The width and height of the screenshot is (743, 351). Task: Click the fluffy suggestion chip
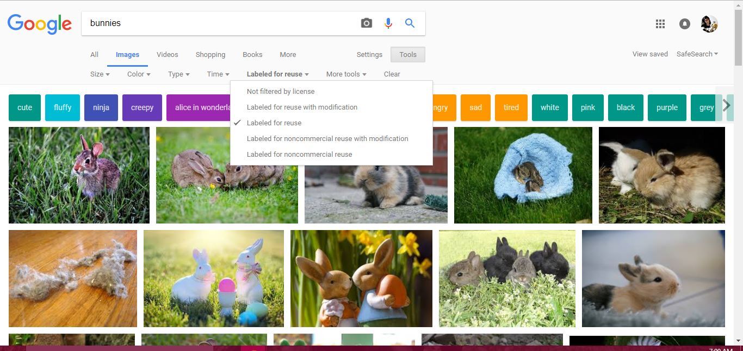pyautogui.click(x=63, y=107)
